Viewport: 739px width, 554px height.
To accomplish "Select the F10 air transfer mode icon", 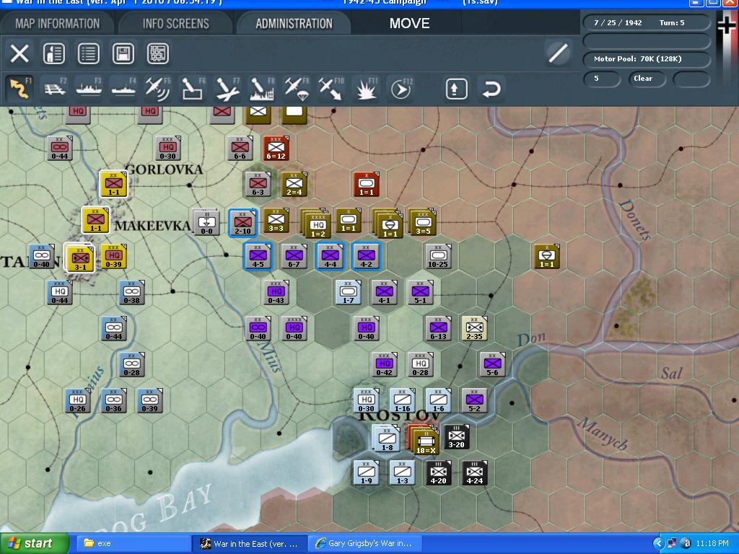I will [x=331, y=89].
